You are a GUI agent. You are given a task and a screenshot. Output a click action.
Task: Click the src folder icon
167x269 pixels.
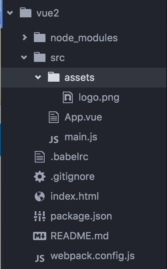pos(40,57)
